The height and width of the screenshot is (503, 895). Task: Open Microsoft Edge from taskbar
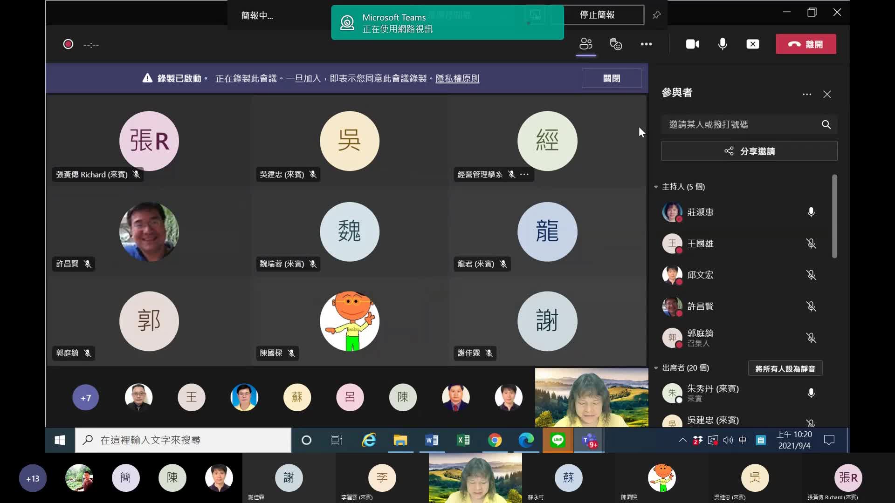pyautogui.click(x=526, y=440)
